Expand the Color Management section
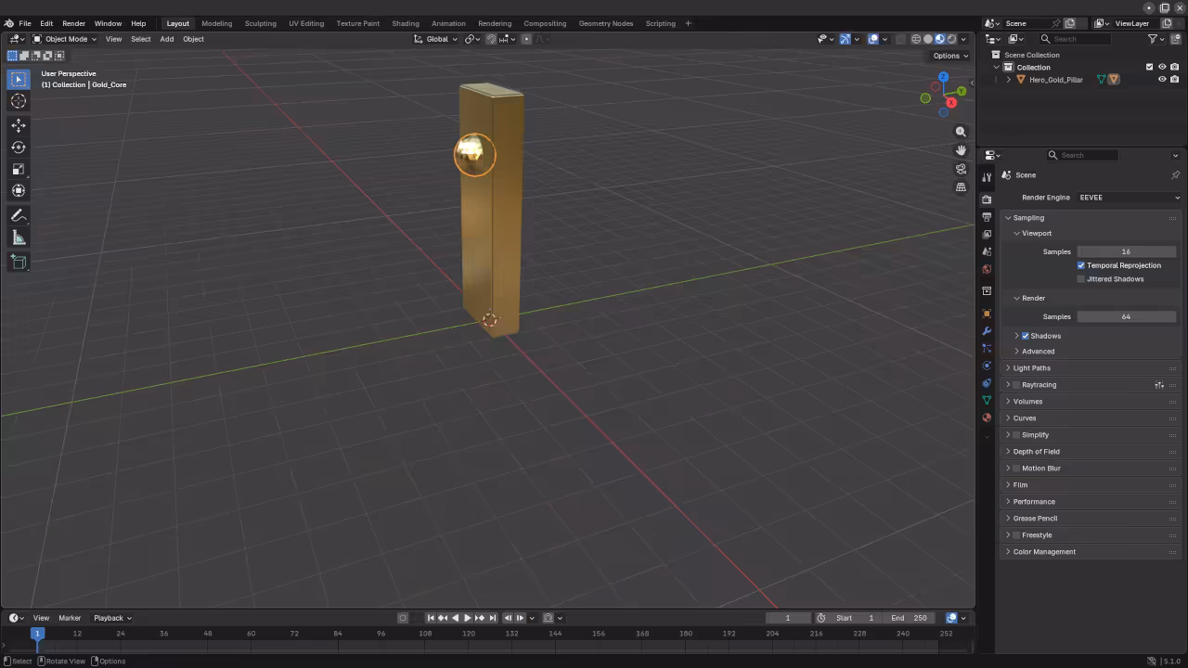Viewport: 1188px width, 668px height. coord(1043,551)
